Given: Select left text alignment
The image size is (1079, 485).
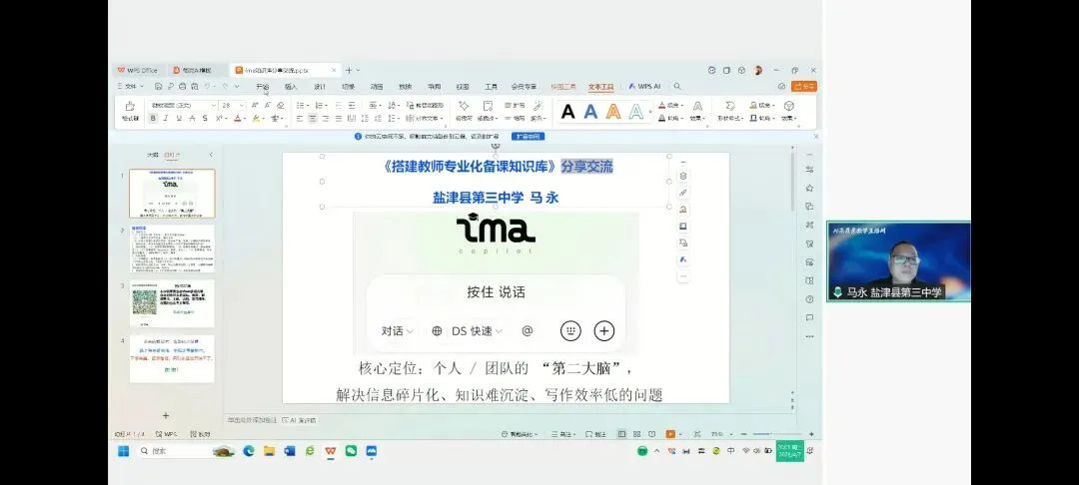Looking at the screenshot, I should click(x=300, y=118).
